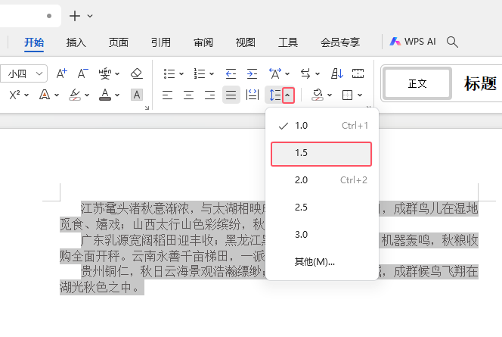Toggle justify alignment

click(231, 95)
